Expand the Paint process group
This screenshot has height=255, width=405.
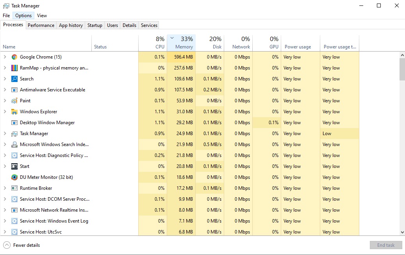[5, 101]
